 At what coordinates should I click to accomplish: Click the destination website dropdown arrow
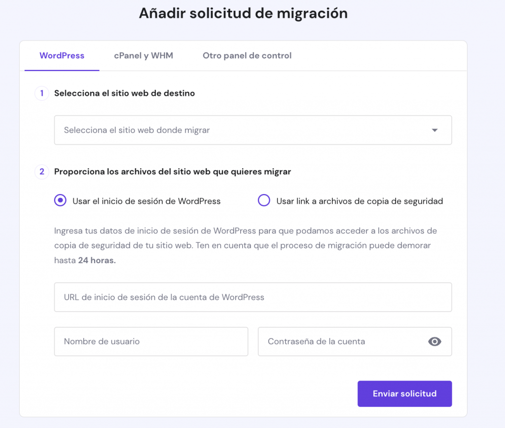click(434, 130)
